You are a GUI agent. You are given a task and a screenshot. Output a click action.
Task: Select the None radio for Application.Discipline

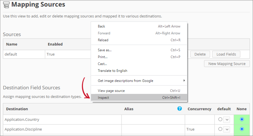(x=242, y=129)
